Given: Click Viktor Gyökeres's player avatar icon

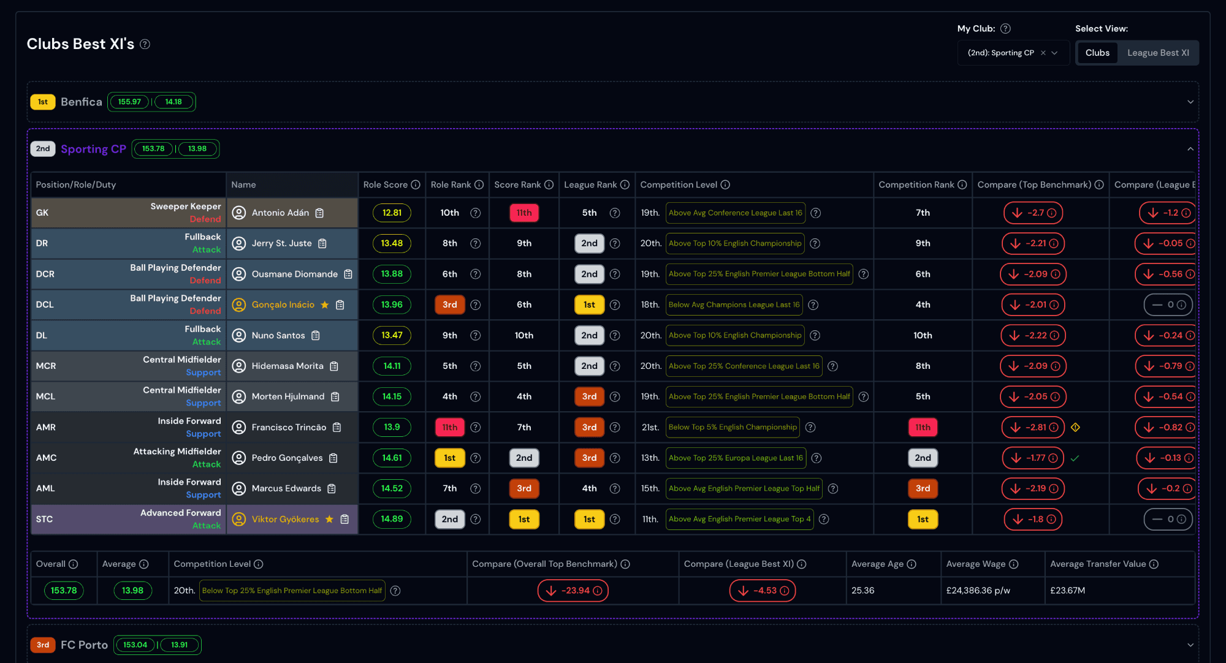Looking at the screenshot, I should 239,519.
